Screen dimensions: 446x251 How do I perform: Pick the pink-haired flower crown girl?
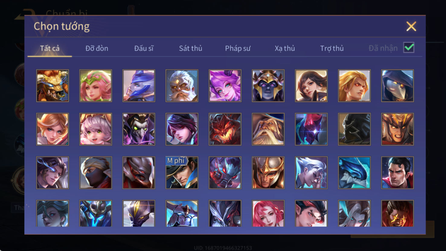click(96, 86)
